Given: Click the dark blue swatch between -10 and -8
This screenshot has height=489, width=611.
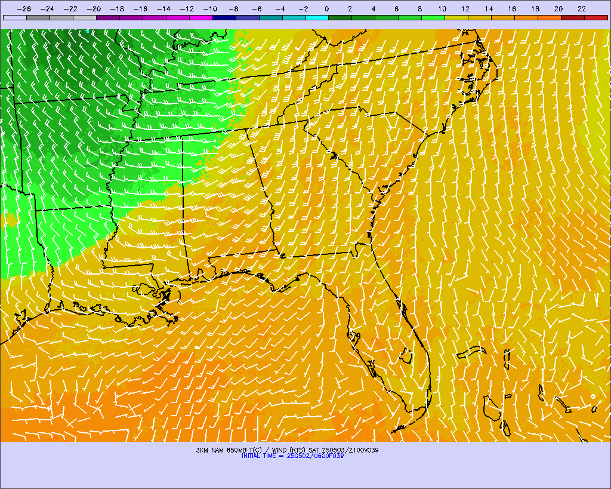Looking at the screenshot, I should click(224, 17).
